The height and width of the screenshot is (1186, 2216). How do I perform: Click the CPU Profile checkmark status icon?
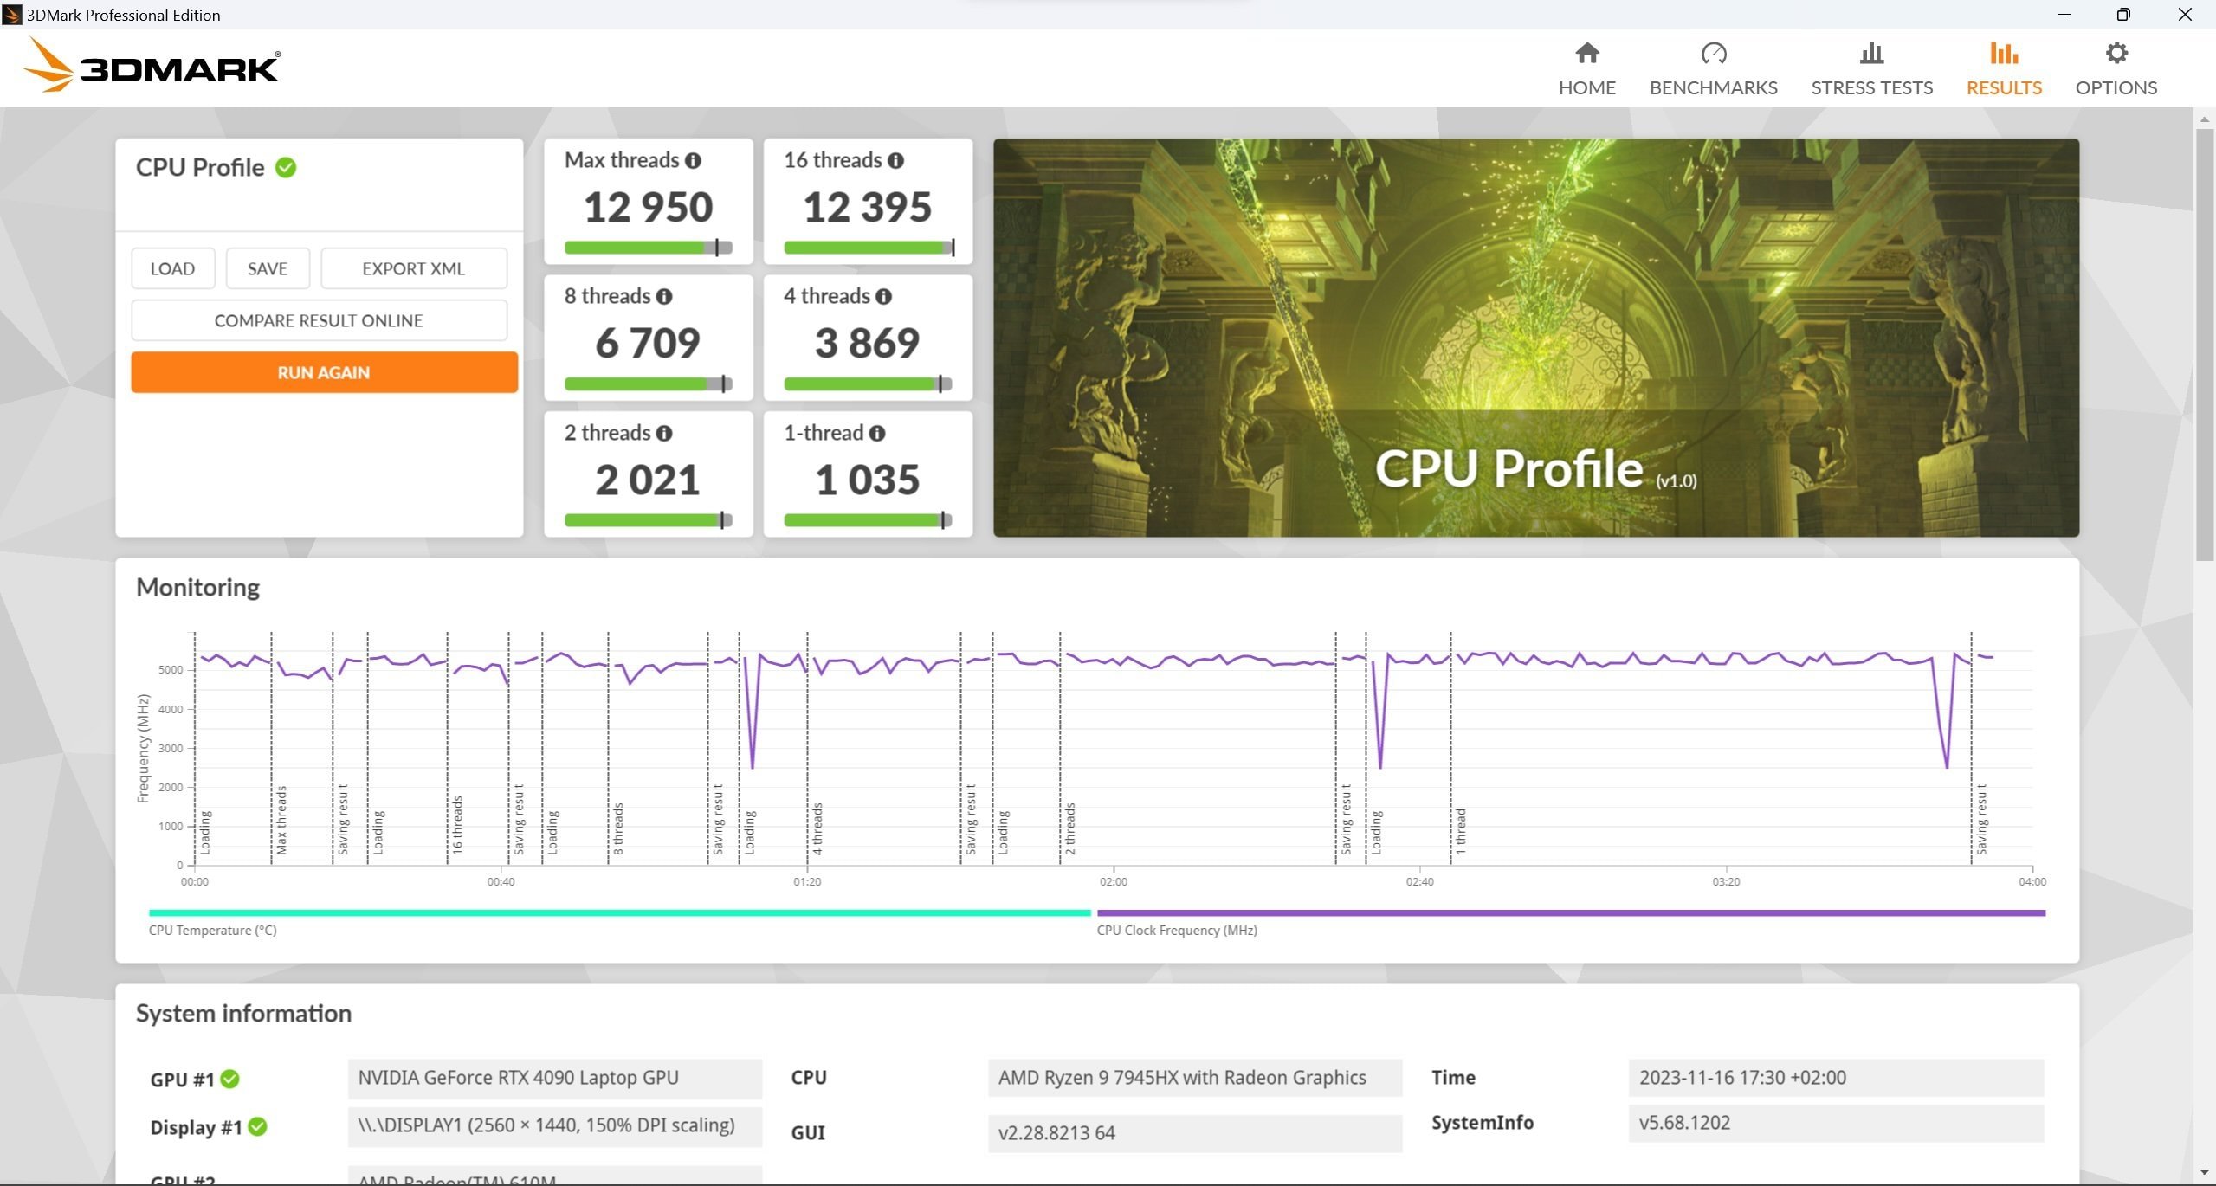(288, 165)
